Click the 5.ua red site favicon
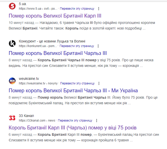The image size is (167, 149). click(x=12, y=6)
